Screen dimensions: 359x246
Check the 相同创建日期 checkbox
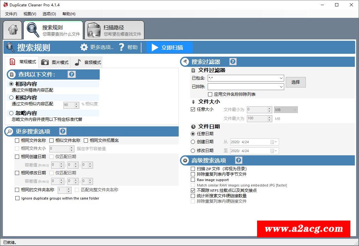[17, 157]
